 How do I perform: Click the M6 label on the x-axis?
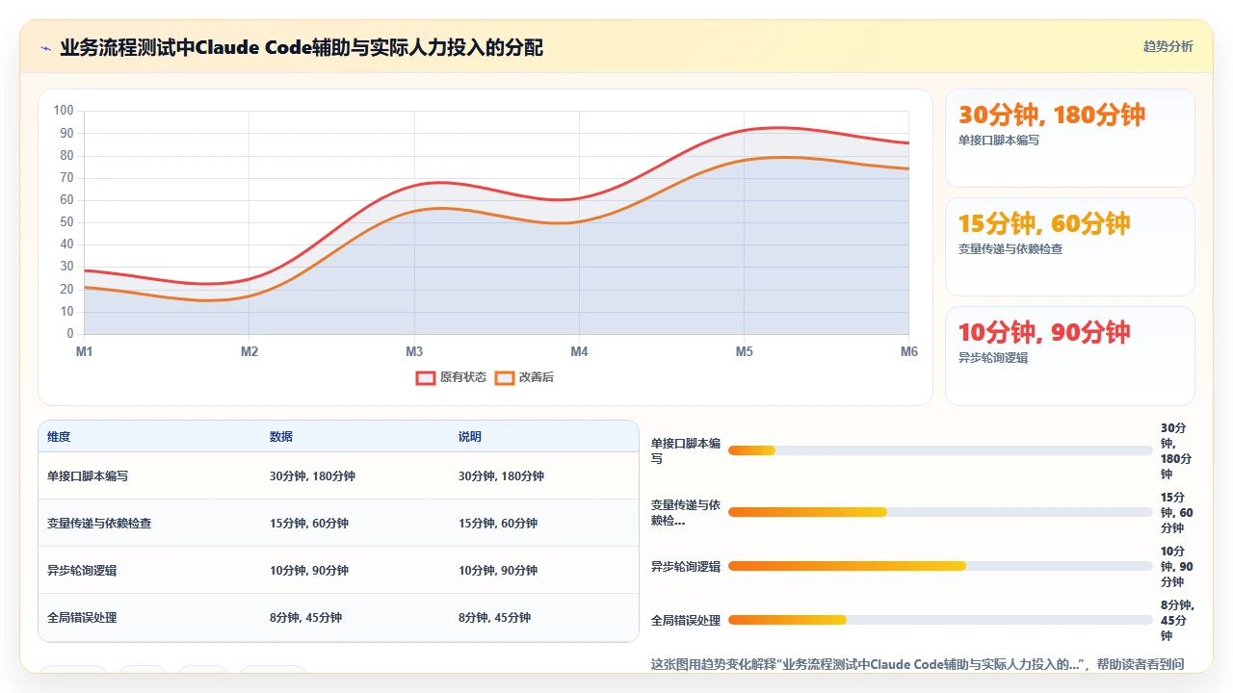909,352
